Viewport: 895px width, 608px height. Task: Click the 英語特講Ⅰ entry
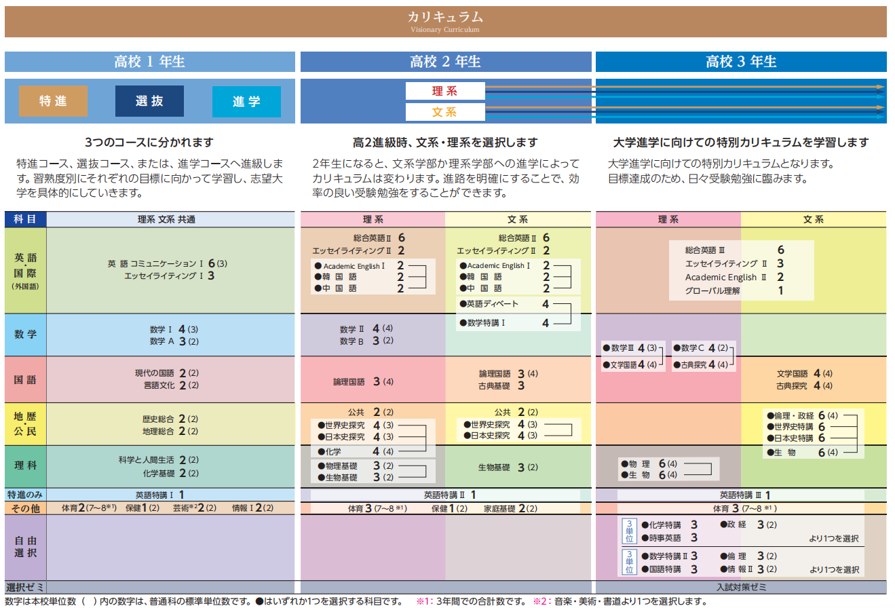(x=160, y=495)
